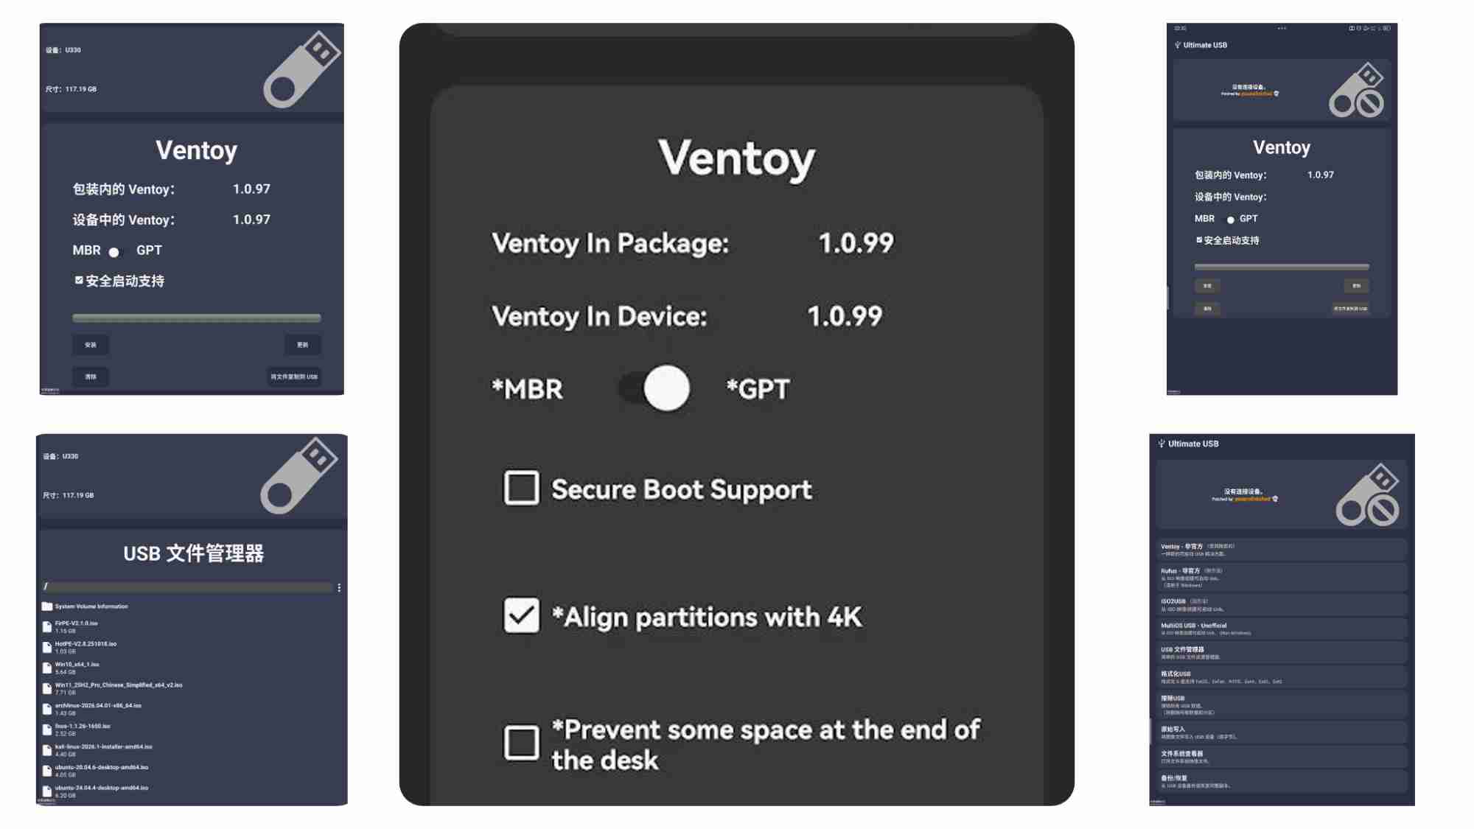1474x829 pixels.
Task: Click the USB drive icon above USB 文件管理器
Action: click(x=298, y=476)
